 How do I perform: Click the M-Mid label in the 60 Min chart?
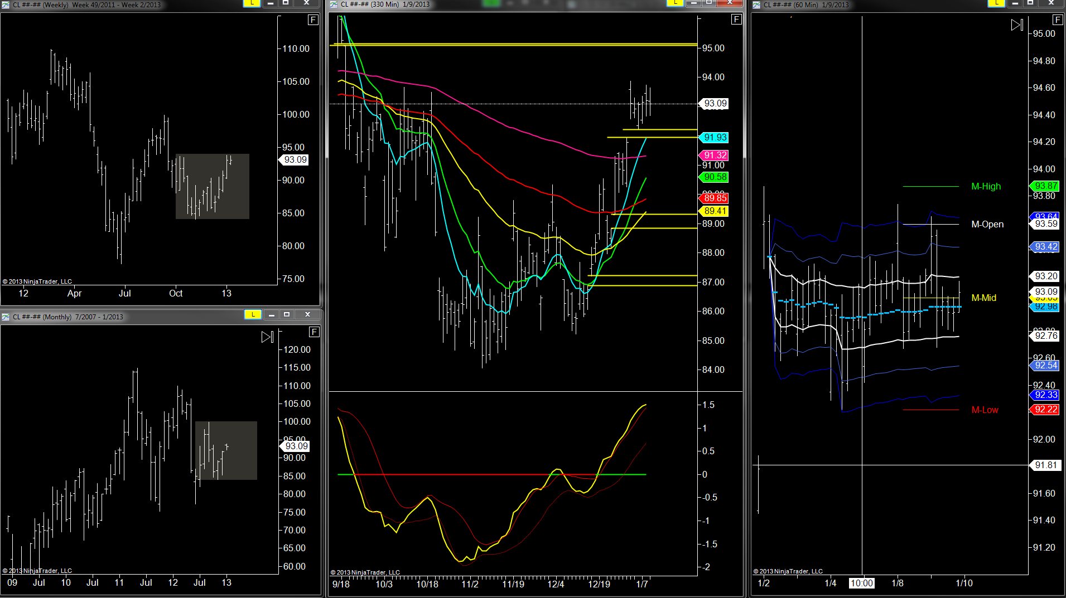[983, 298]
